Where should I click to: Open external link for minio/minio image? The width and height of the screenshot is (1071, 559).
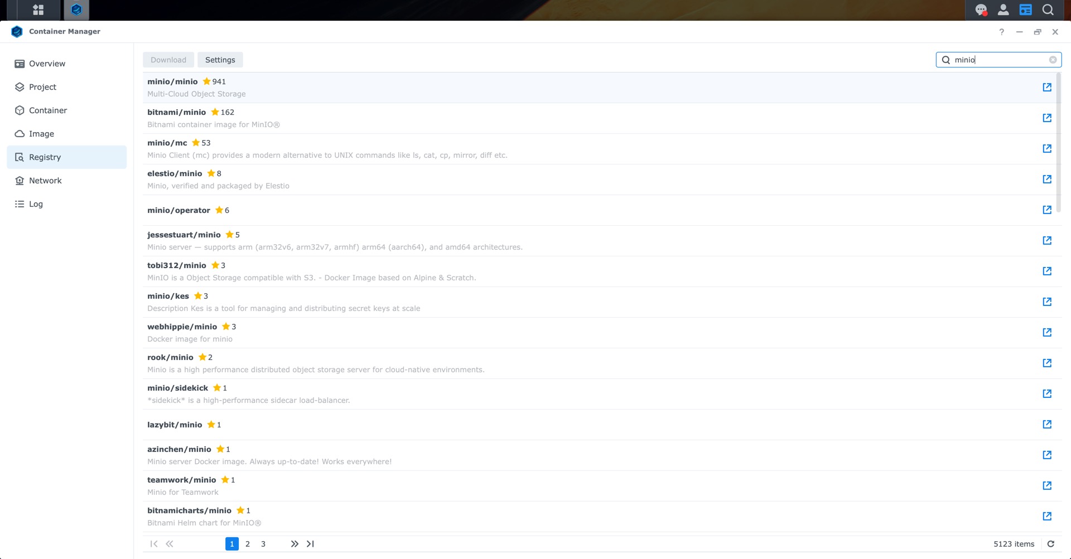(x=1047, y=88)
